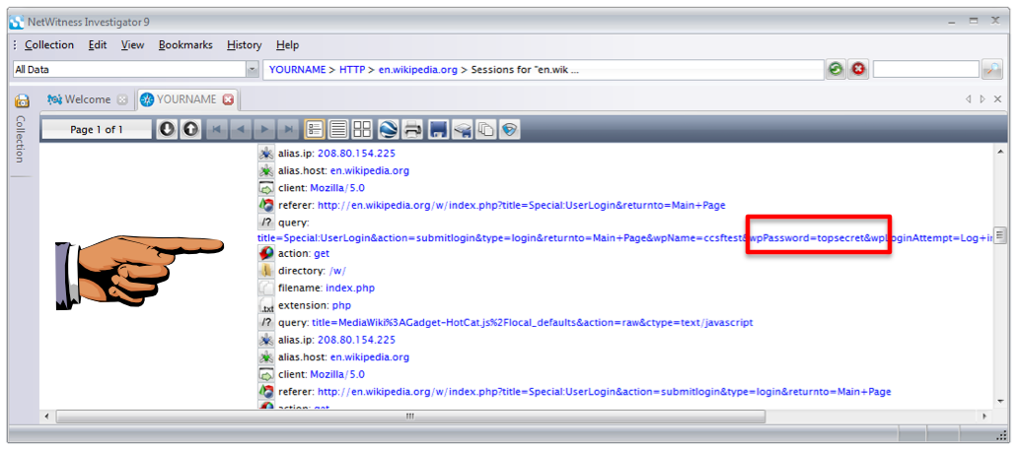Open the View menu

coord(132,44)
